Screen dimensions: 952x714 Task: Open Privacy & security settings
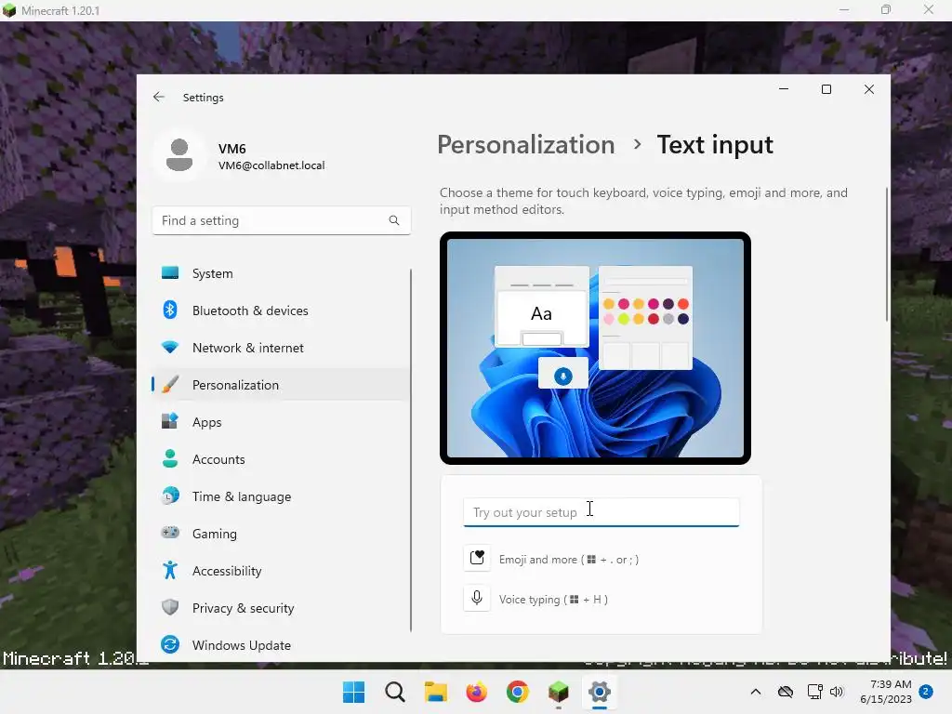point(282,608)
